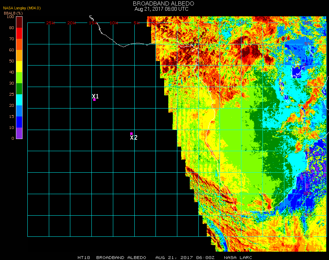Select the purple 0-10% legend swatch

pyautogui.click(x=19, y=133)
